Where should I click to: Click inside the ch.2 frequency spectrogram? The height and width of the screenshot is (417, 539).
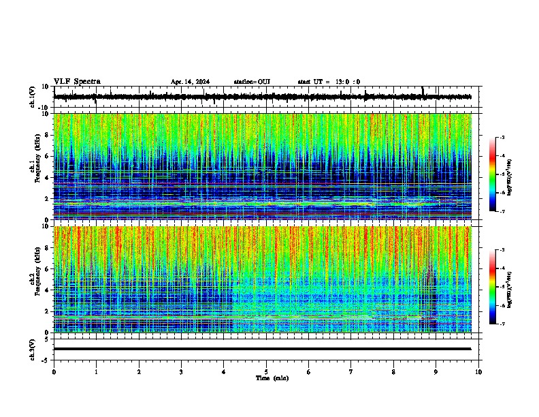pos(263,279)
